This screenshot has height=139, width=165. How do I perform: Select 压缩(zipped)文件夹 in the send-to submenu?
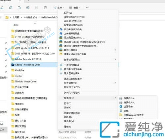[x=134, y=115]
